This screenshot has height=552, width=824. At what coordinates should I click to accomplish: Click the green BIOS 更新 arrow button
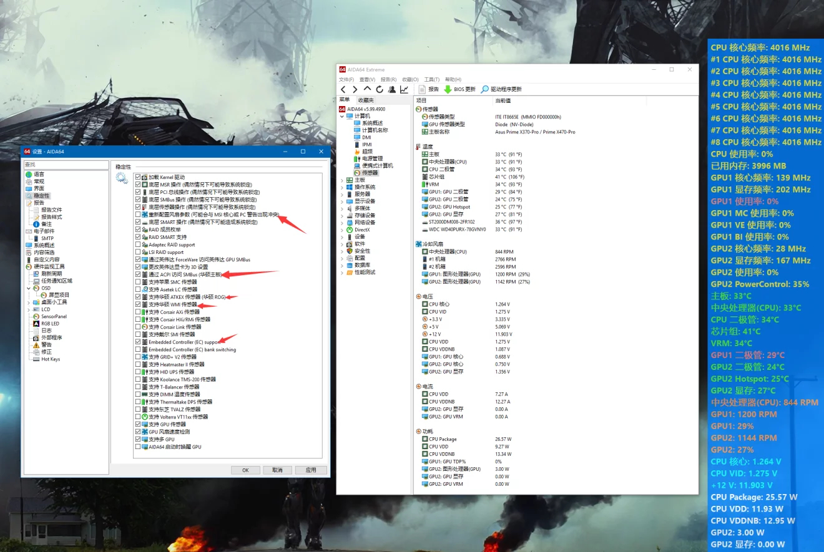(459, 89)
